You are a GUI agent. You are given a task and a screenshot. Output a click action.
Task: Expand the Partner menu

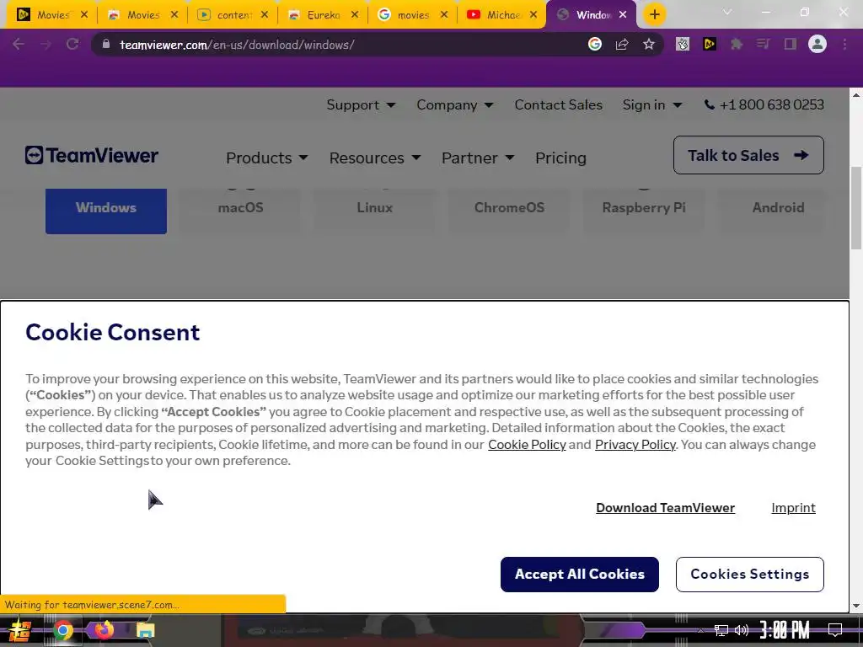(x=478, y=158)
